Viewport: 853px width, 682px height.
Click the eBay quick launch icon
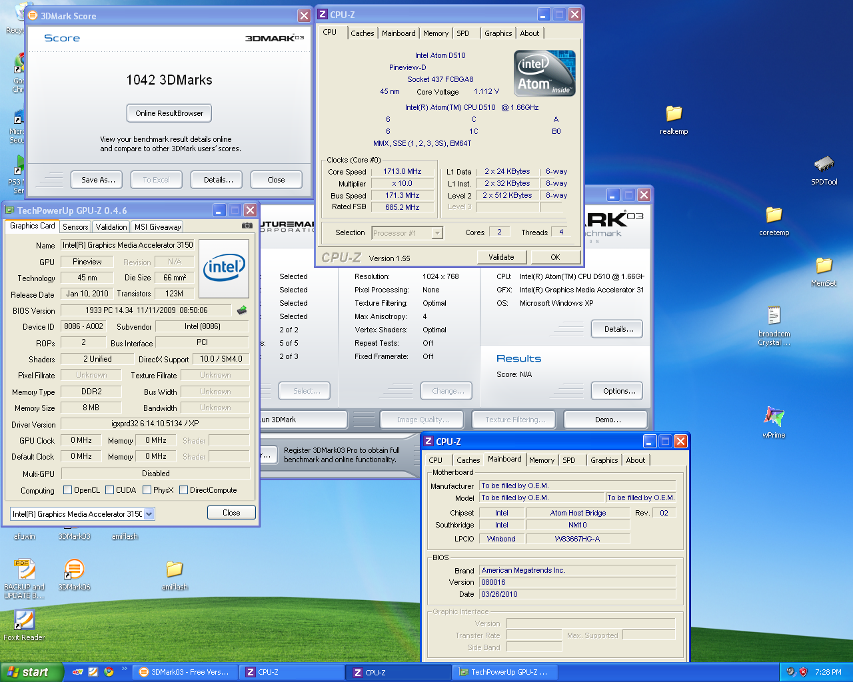click(x=78, y=672)
